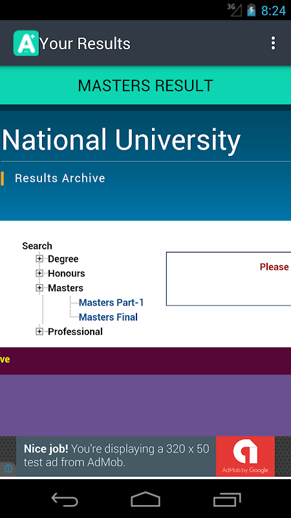Expand the Honours tree node
Viewport: 291px width, 518px height.
coord(39,273)
